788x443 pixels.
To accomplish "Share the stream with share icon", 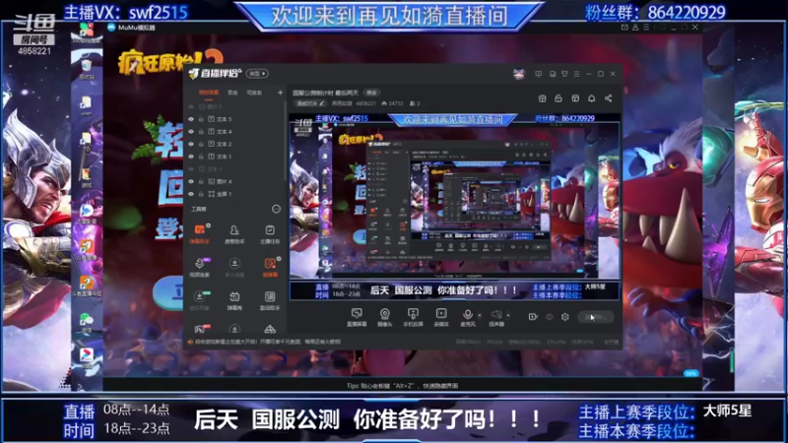I will click(608, 98).
